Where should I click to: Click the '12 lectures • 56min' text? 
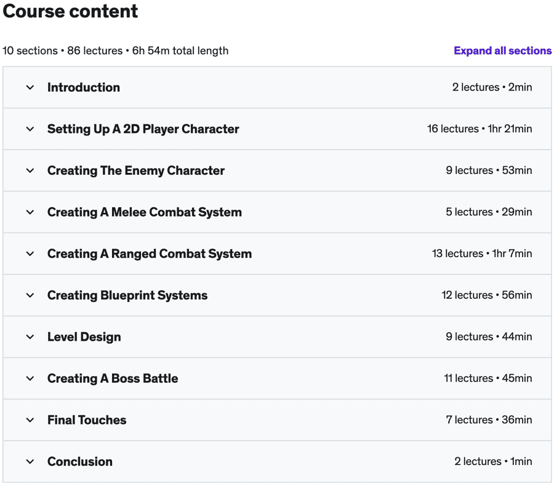point(487,295)
